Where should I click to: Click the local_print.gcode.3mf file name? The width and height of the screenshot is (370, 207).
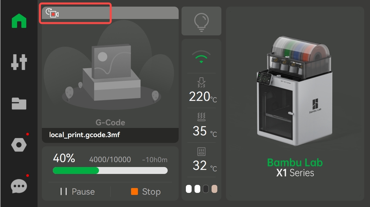point(84,135)
